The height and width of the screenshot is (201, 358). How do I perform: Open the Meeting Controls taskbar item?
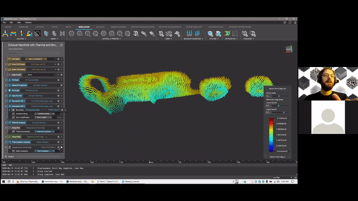130,181
